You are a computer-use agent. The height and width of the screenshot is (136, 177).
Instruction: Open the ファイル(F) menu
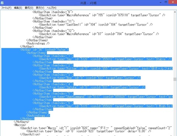pos(6,8)
